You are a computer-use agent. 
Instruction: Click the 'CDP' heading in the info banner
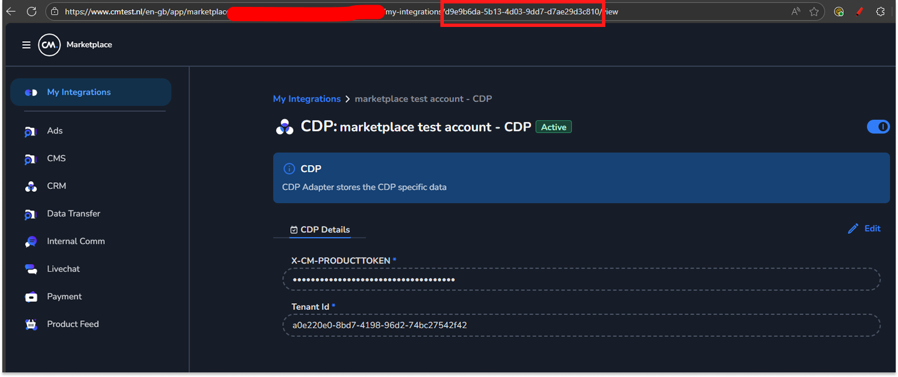311,169
